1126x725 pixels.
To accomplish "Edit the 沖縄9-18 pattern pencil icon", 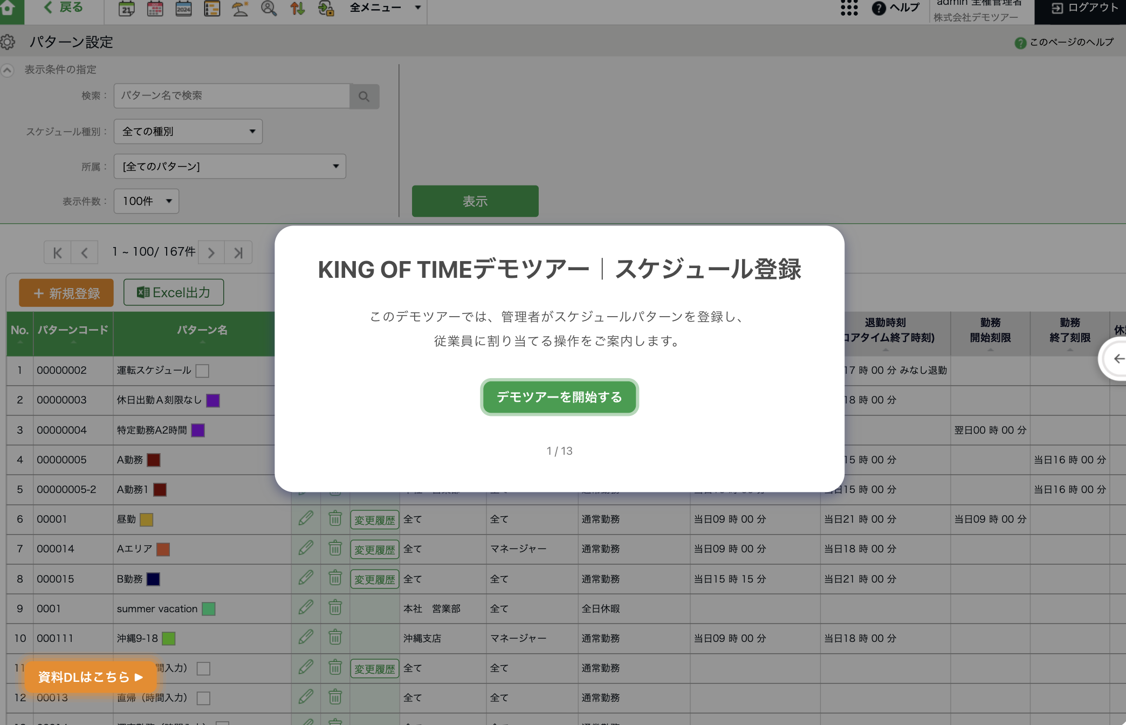I will pyautogui.click(x=306, y=638).
